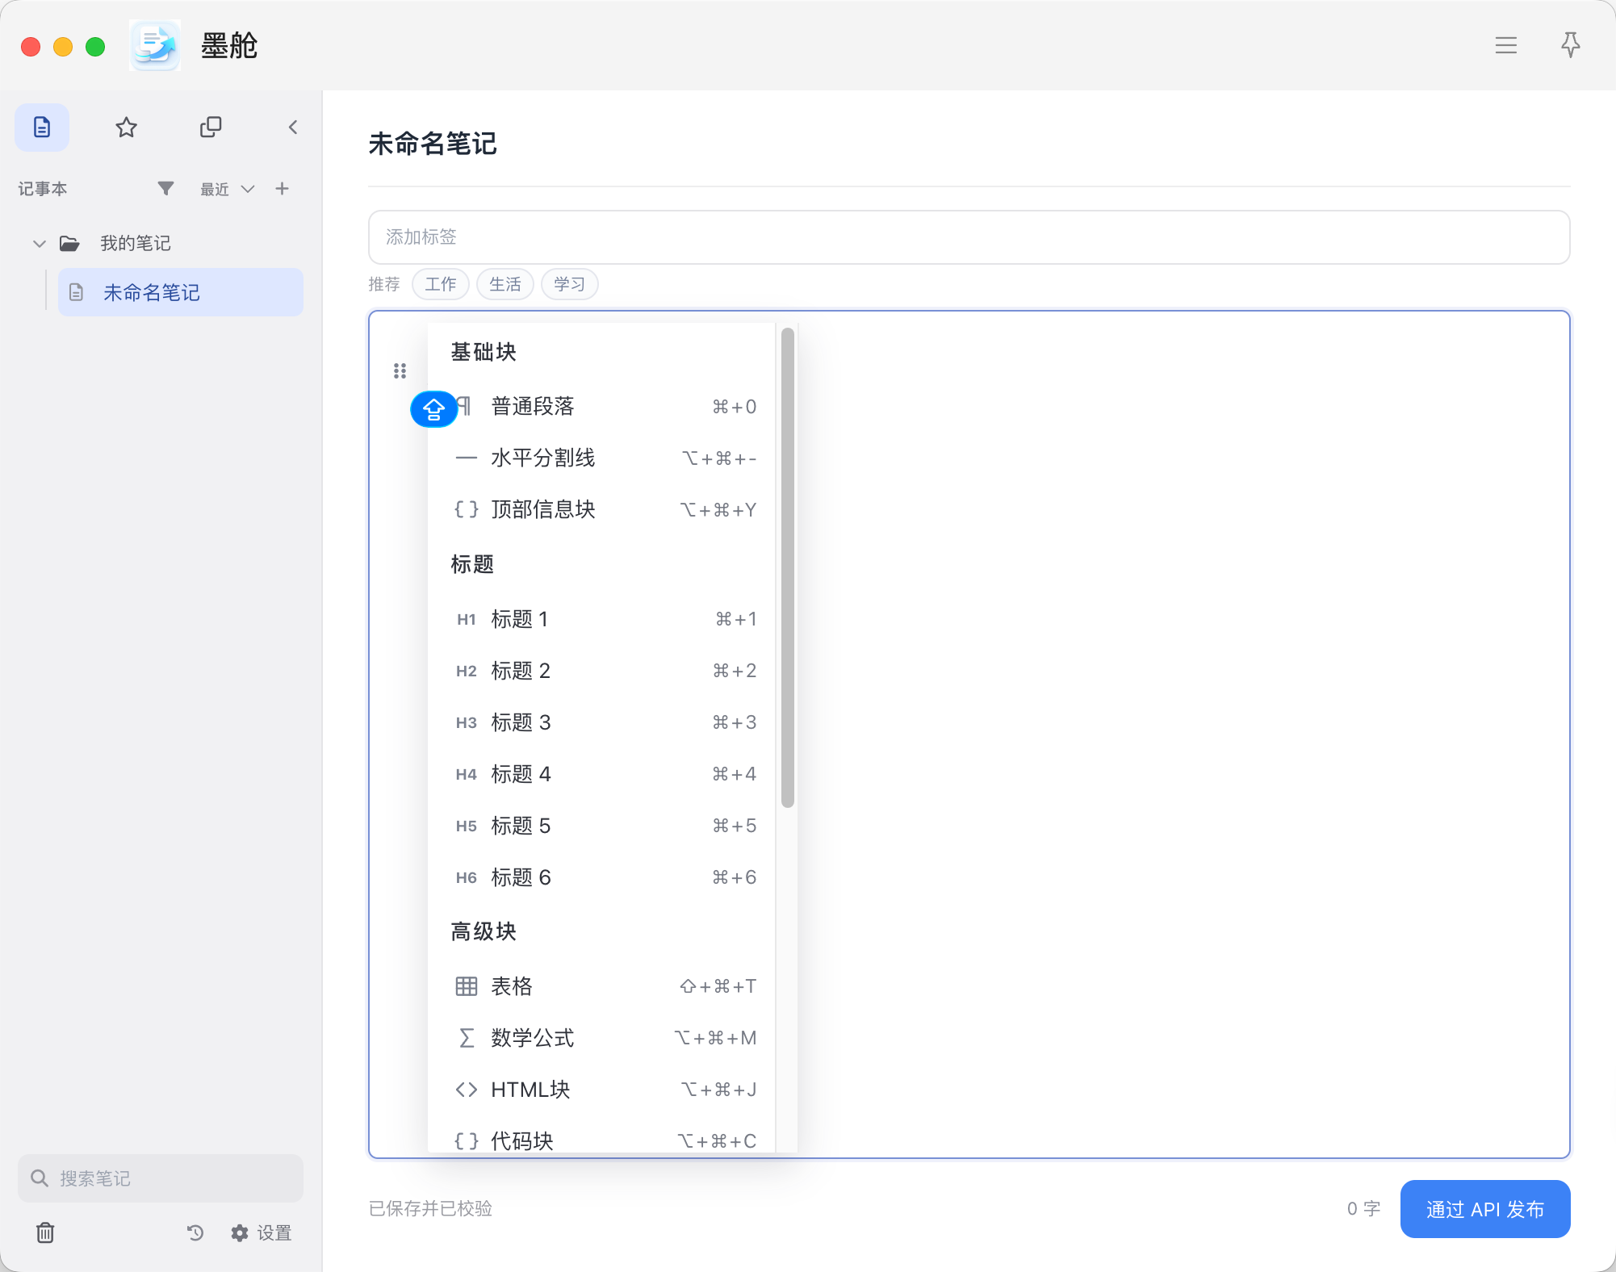Click the filter funnel icon in notebook header
The image size is (1616, 1272).
click(165, 188)
